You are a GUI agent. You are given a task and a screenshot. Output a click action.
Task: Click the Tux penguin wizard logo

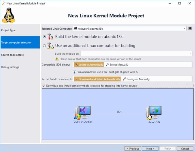coord(9,15)
